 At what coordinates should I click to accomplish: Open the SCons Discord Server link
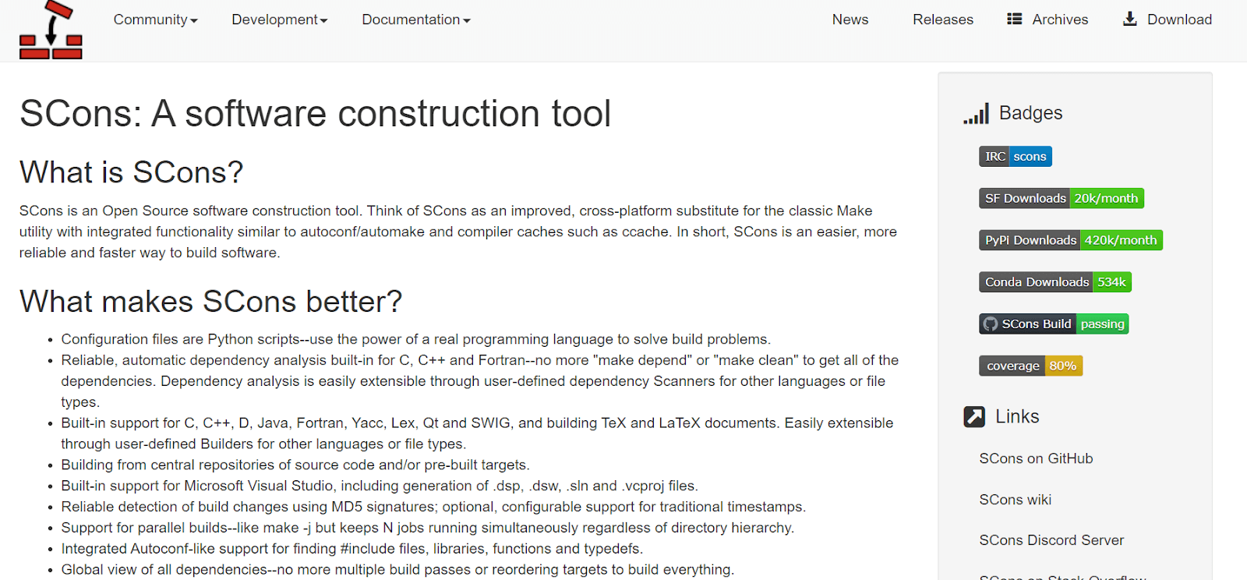click(x=1051, y=540)
